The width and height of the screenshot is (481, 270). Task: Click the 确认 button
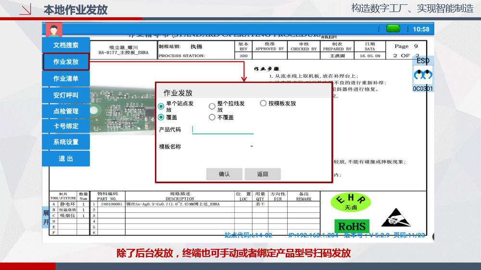click(224, 174)
